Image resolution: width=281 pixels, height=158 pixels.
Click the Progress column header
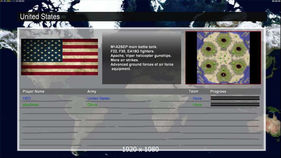tap(218, 91)
